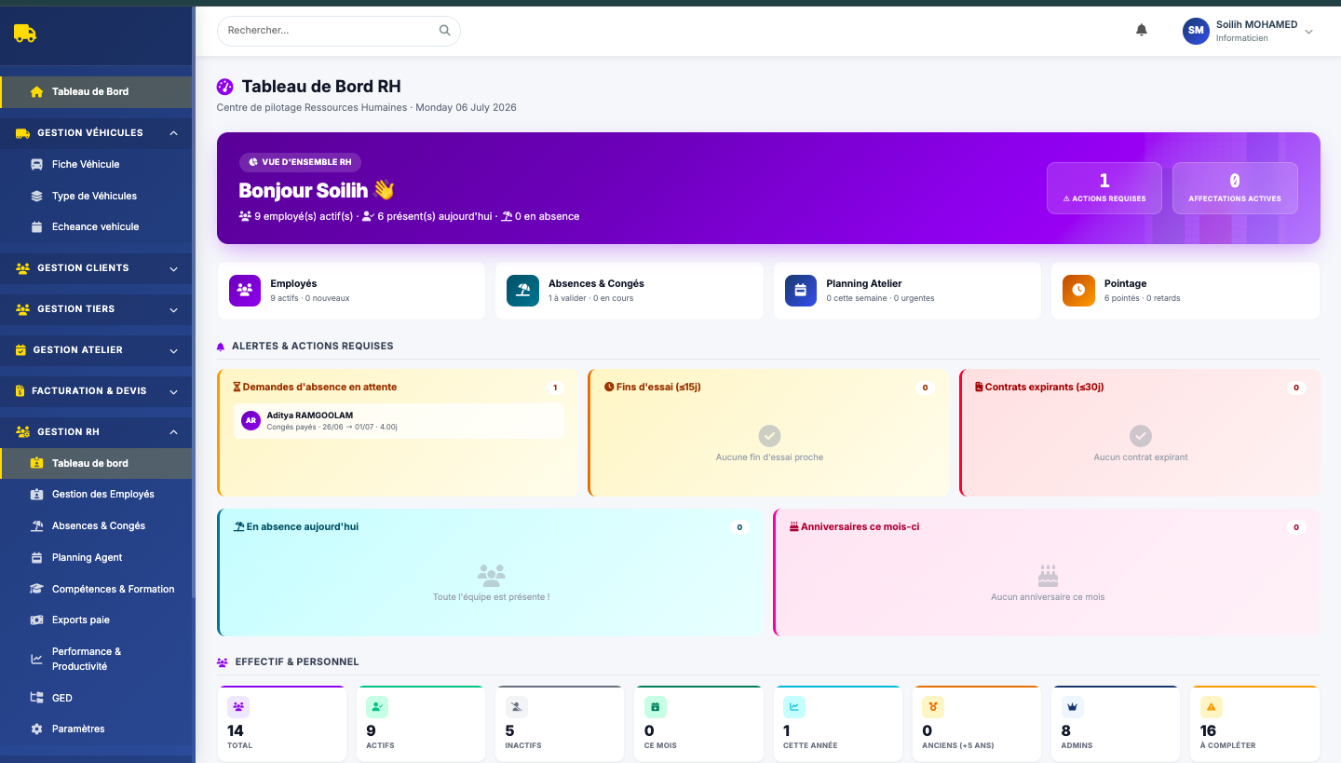This screenshot has width=1341, height=763.
Task: Click the yellow truck logo icon
Action: click(24, 34)
